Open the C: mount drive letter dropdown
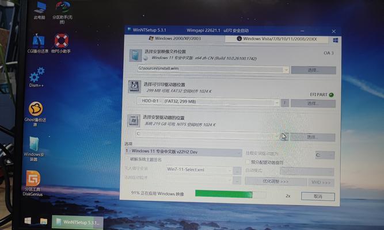This screenshot has height=230, width=384. click(x=325, y=155)
